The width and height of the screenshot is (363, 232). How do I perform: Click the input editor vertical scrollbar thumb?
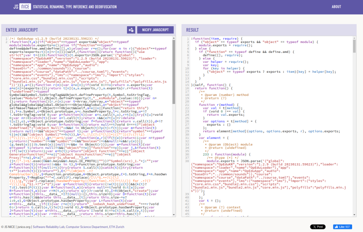click(174, 72)
